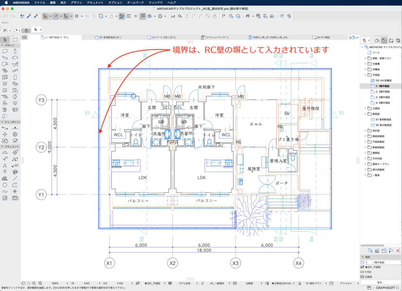Open the チームワーク menu
The height and width of the screenshot is (291, 402).
(x=135, y=3)
